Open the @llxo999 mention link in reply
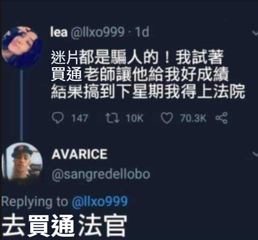 [x=100, y=201]
